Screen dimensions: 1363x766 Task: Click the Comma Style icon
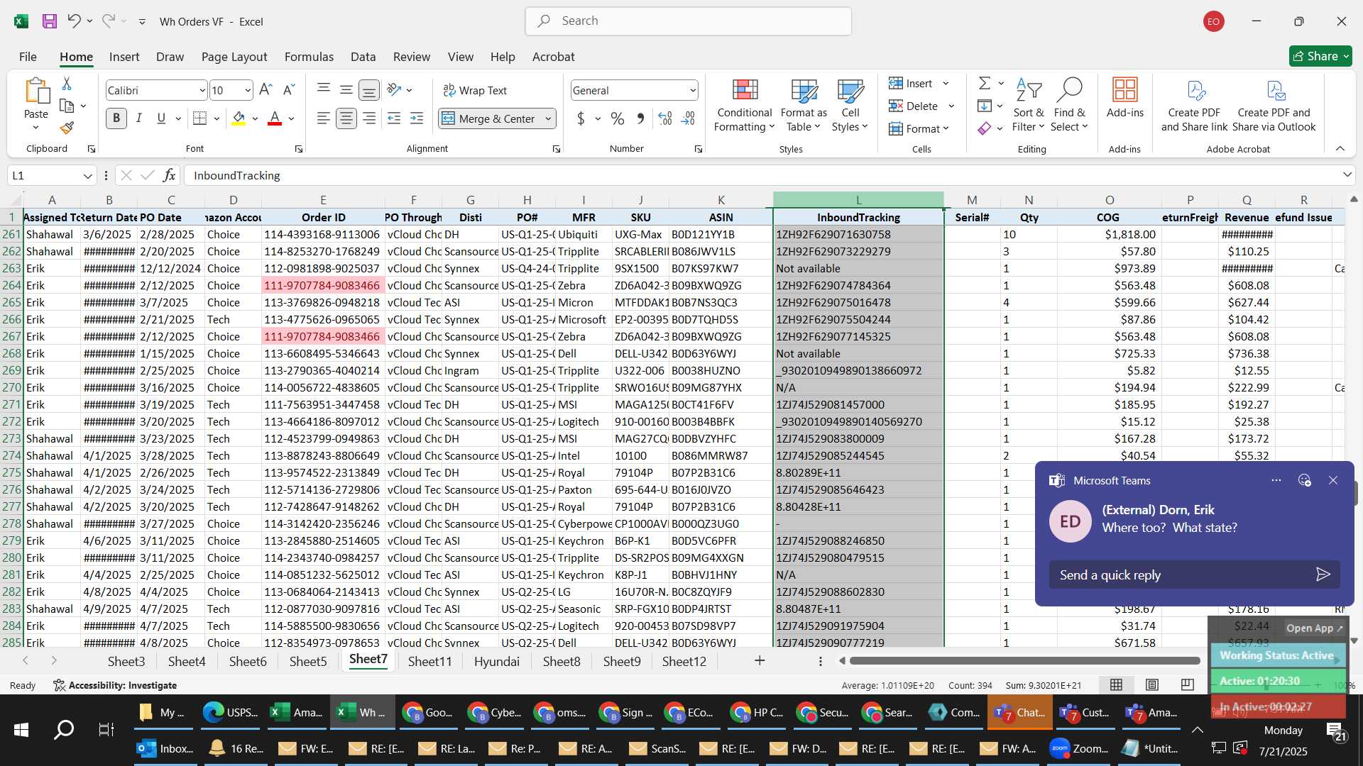(640, 118)
